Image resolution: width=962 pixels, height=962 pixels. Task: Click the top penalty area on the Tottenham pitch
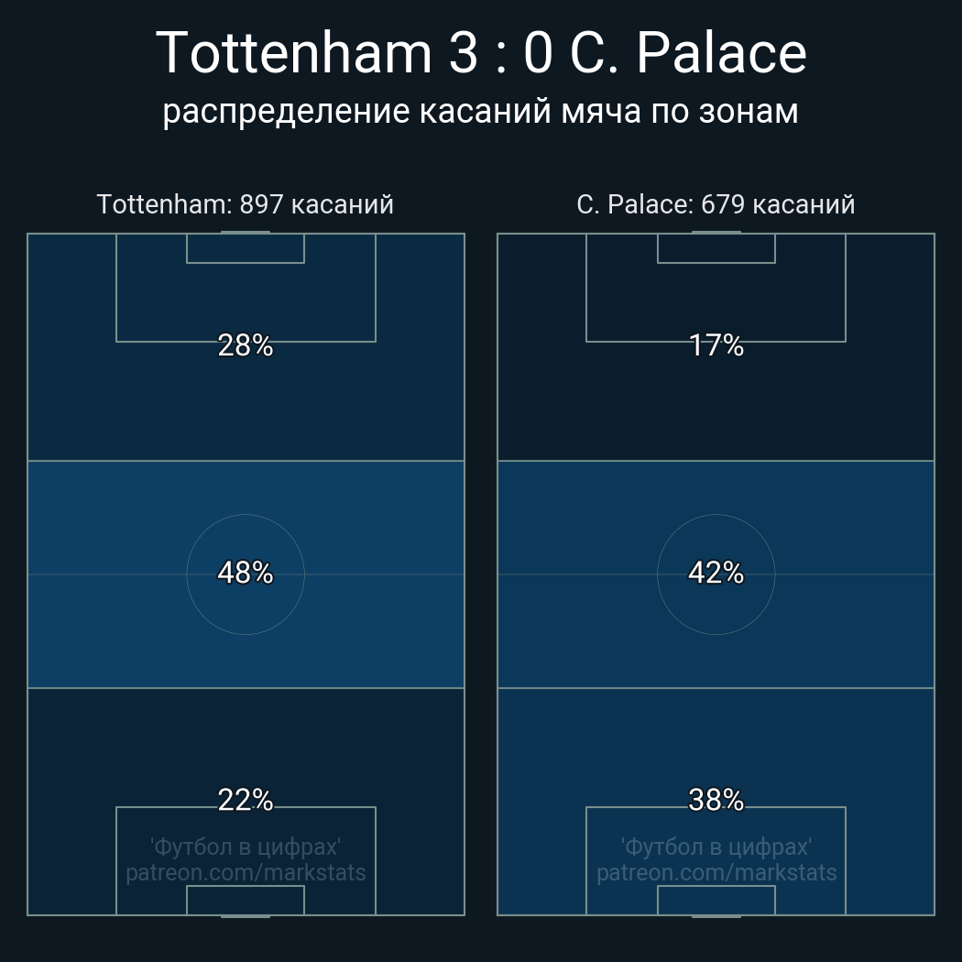click(x=246, y=301)
